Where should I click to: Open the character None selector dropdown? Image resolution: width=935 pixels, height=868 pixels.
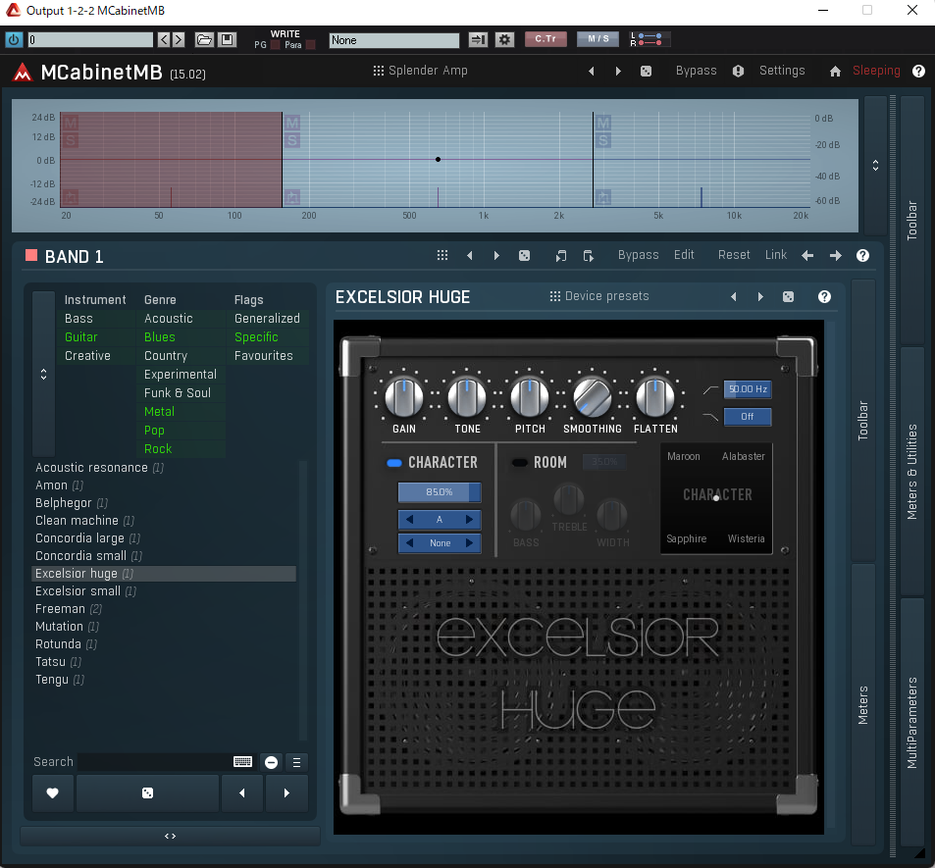click(x=440, y=543)
